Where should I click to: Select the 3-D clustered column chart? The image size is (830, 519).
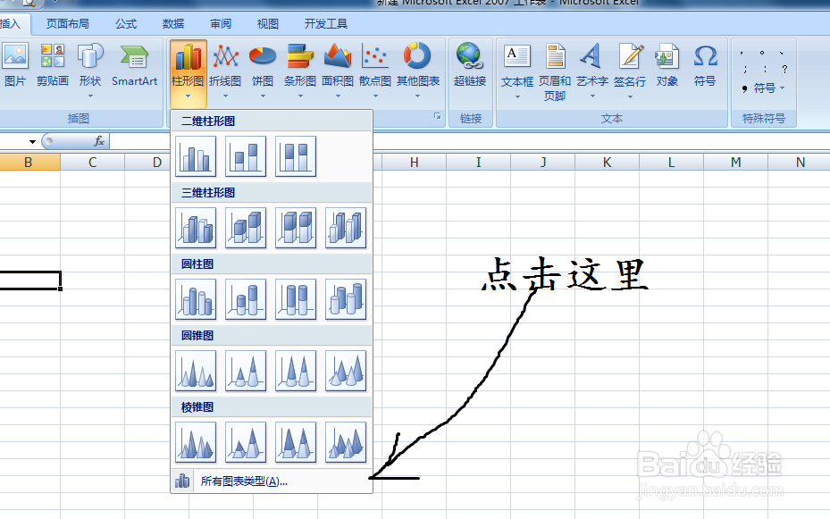coord(196,228)
